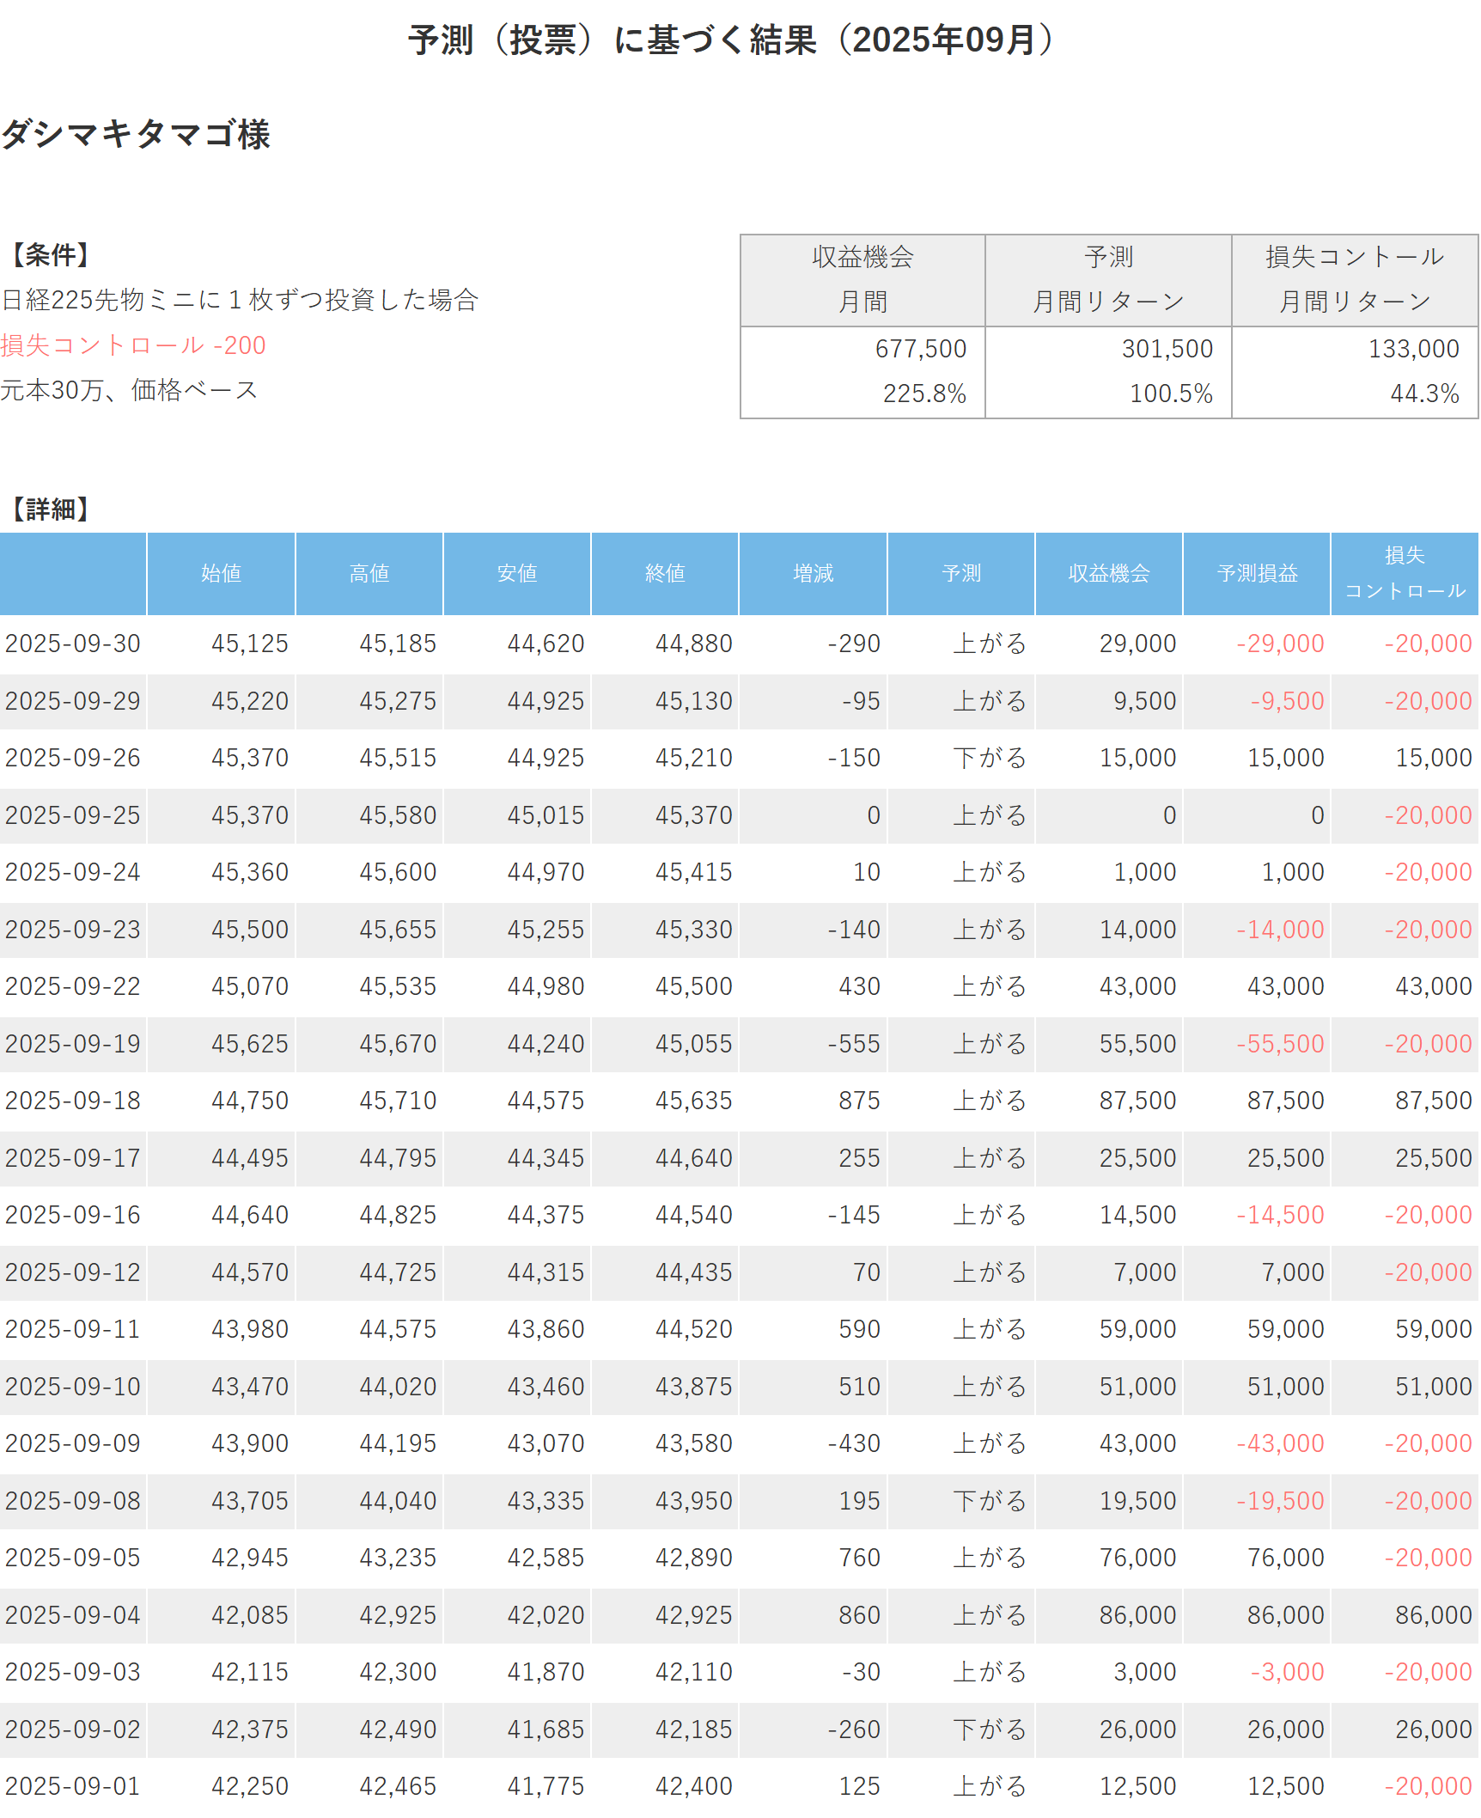This screenshot has width=1481, height=1818.
Task: Click the 225.8% percentage cell
Action: pyautogui.click(x=924, y=393)
